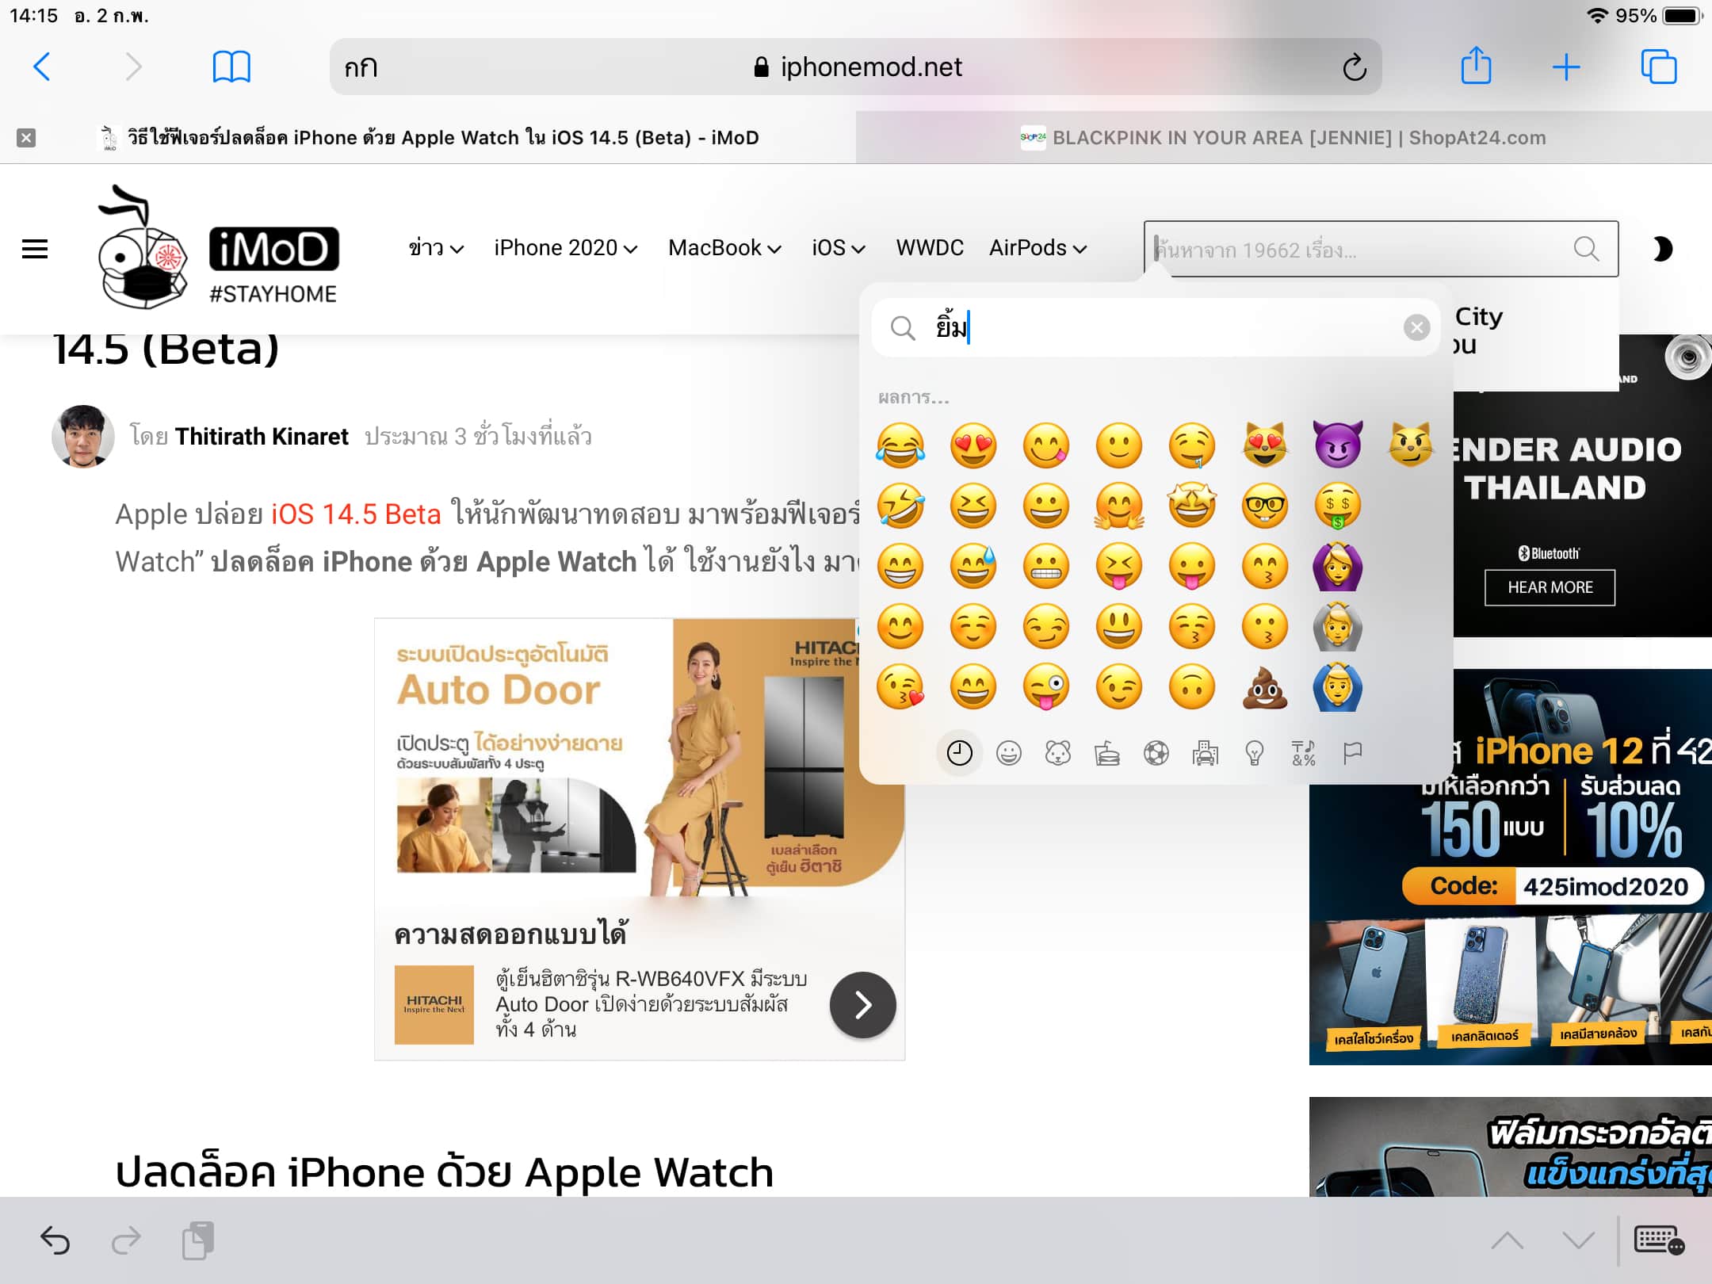
Task: Select the flags emoji category icon
Action: click(x=1352, y=753)
